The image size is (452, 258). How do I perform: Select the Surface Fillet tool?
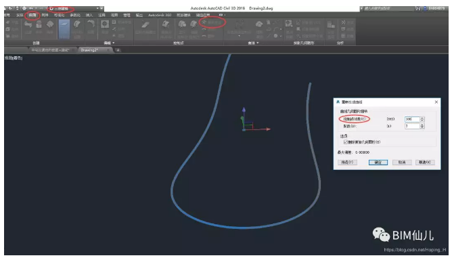[91, 24]
